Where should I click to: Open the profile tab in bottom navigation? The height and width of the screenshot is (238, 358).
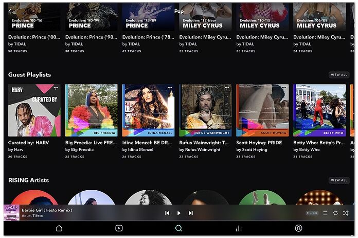coord(298,228)
